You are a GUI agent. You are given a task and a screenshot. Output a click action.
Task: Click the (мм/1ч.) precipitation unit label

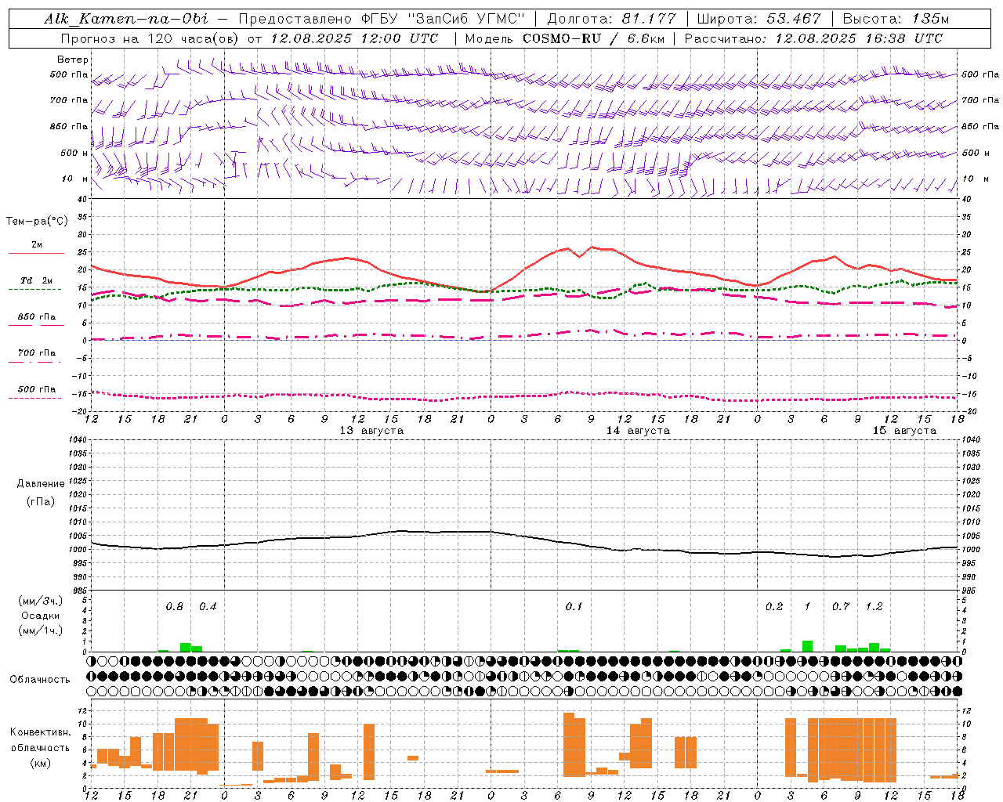click(x=40, y=630)
